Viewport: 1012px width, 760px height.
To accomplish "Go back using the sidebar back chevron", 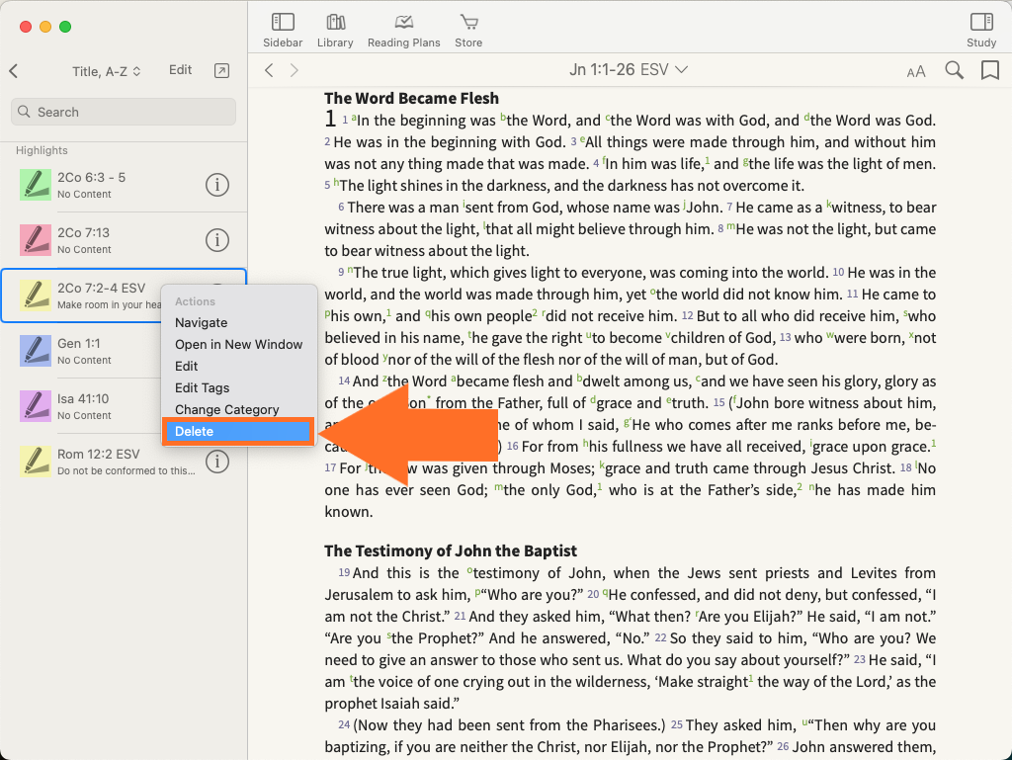I will pyautogui.click(x=14, y=71).
